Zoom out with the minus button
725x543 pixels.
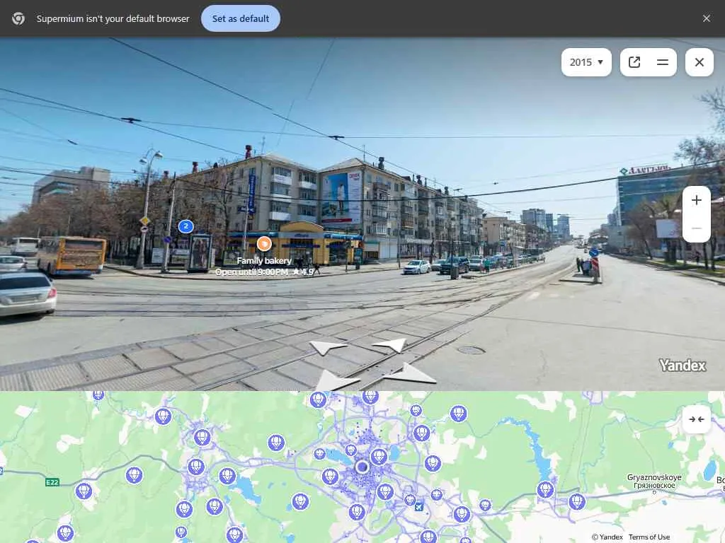[x=697, y=228]
